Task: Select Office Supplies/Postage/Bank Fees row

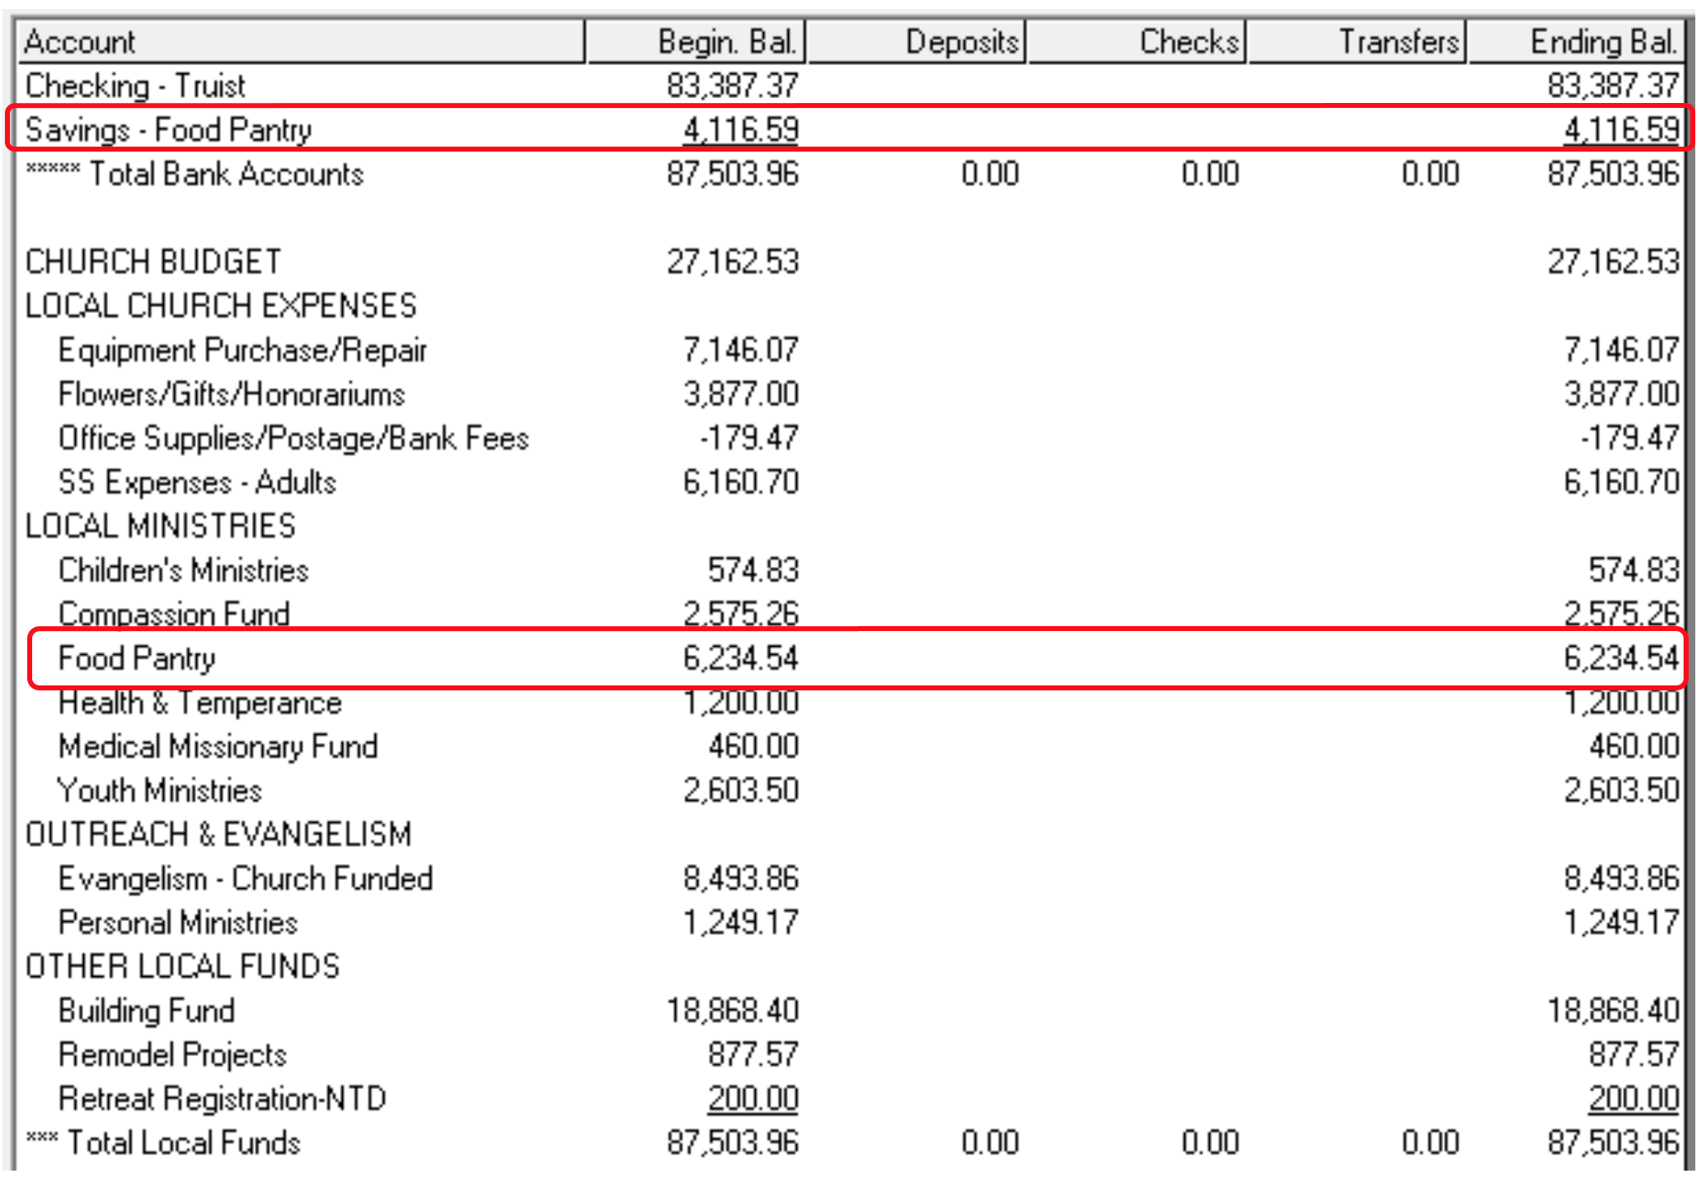Action: 293,438
